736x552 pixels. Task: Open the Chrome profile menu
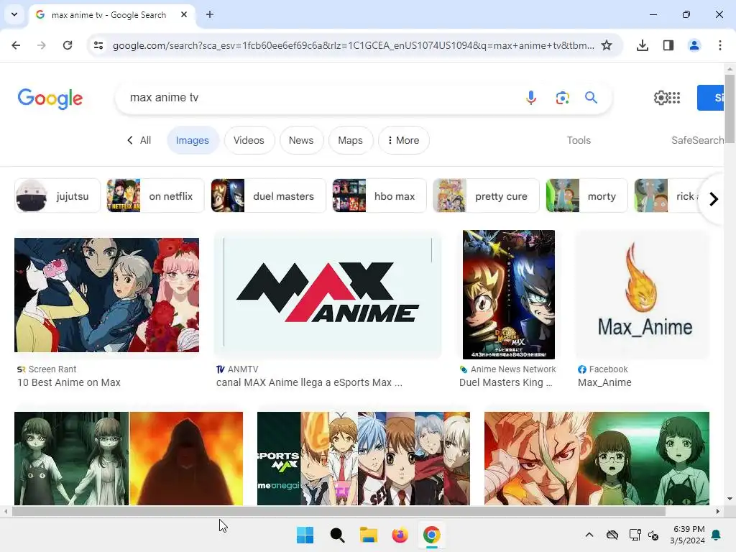click(694, 45)
